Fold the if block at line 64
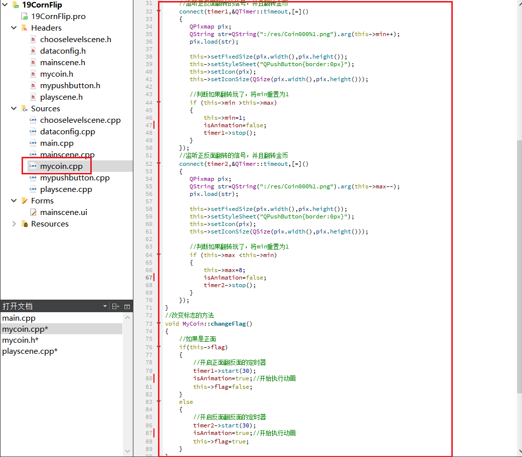522x457 pixels. 159,255
